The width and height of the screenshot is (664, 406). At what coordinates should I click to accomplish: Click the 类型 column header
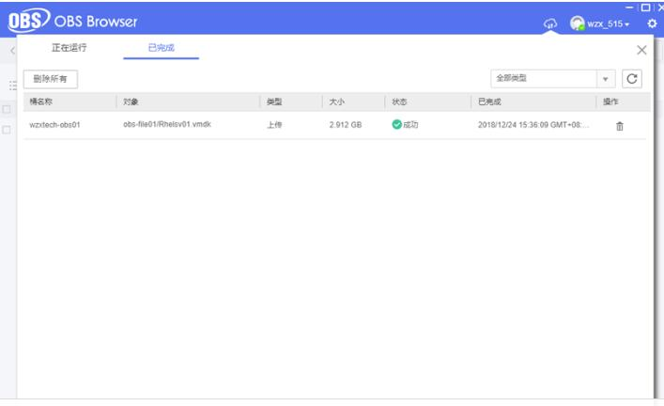[x=274, y=101]
